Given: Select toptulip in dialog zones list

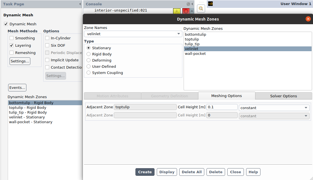Looking at the screenshot, I should pyautogui.click(x=248, y=39).
